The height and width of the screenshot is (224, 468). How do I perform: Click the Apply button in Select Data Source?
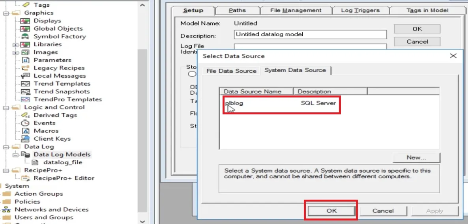click(x=434, y=211)
